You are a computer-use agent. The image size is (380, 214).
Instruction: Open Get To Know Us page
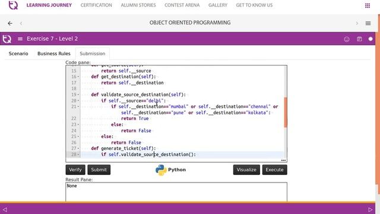click(x=254, y=5)
